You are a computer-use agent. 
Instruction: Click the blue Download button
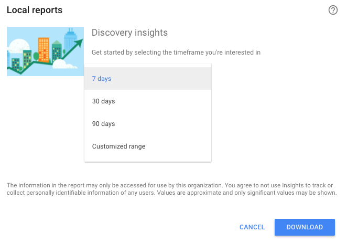[x=305, y=227]
